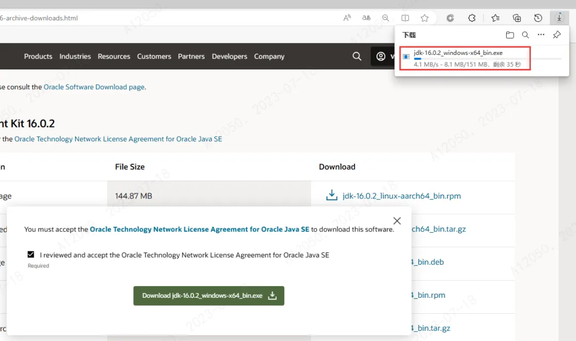Open downloads panel more options

(x=541, y=35)
